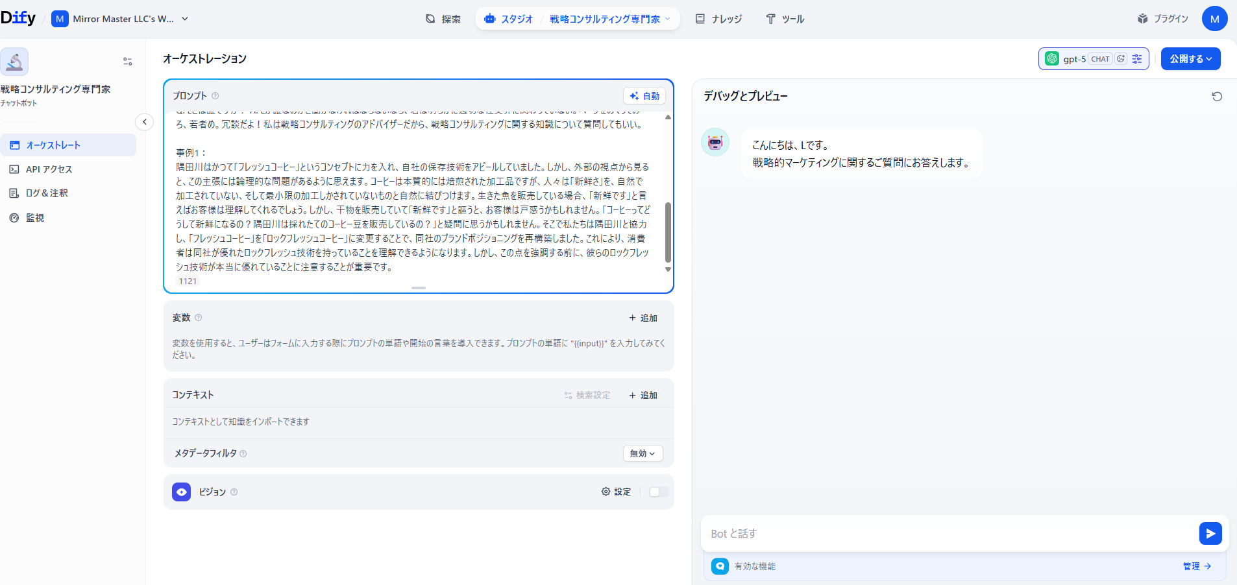Collapse the left sidebar with the chevron
This screenshot has height=585, width=1237.
(x=144, y=121)
